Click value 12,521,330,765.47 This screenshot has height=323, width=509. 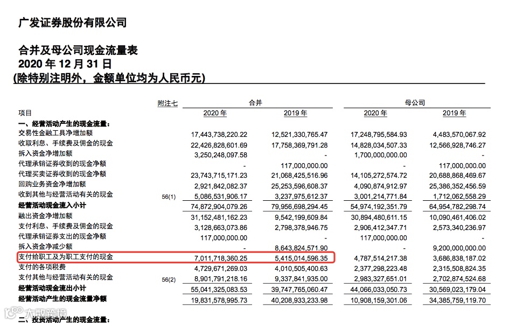(299, 135)
